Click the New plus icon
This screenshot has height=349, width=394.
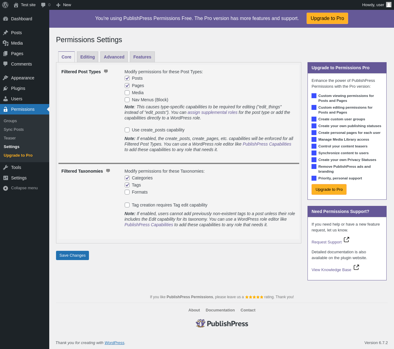click(58, 5)
